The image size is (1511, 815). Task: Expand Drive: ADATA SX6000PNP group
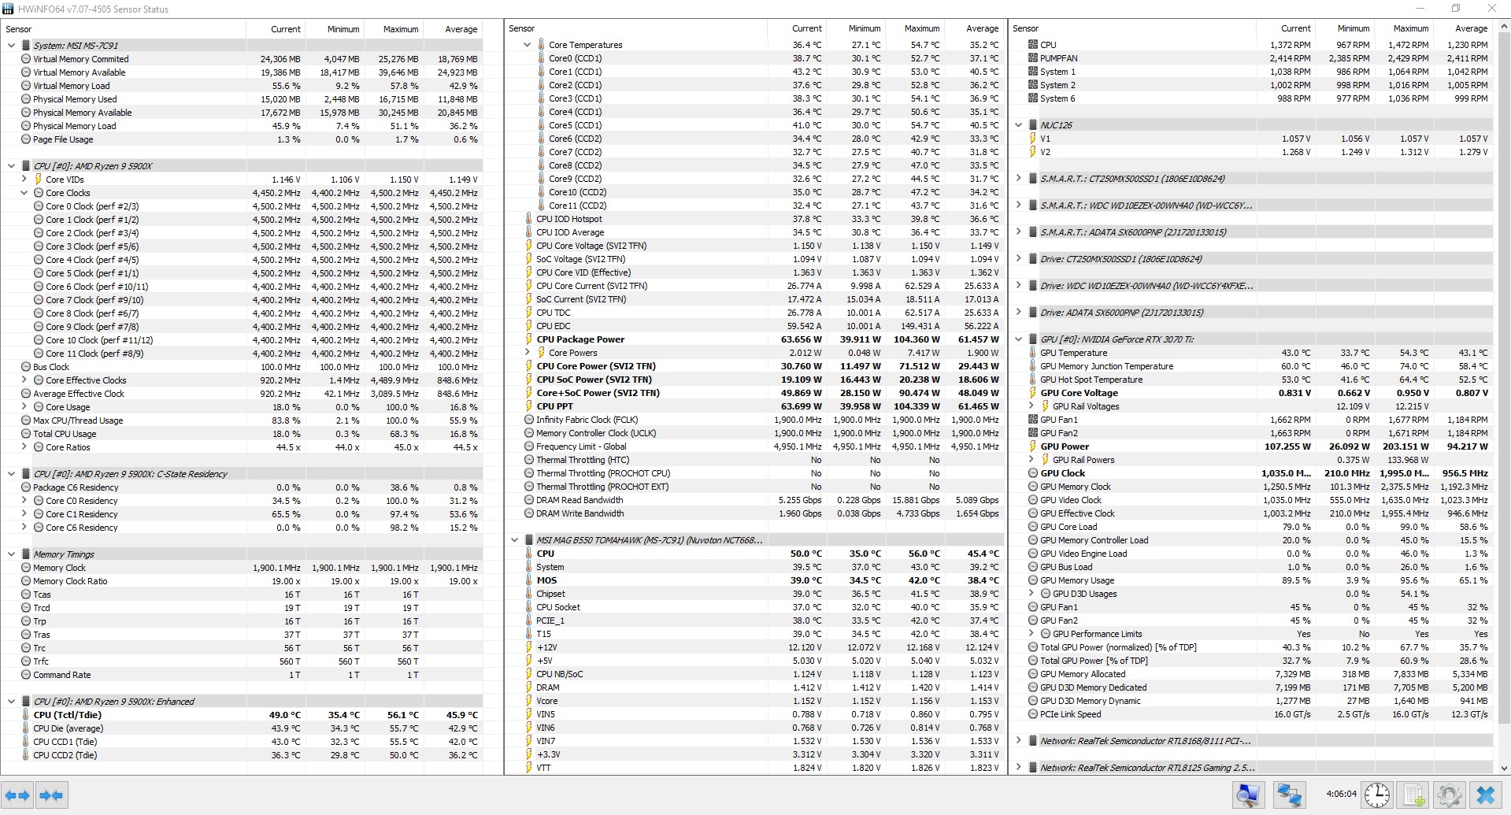click(x=1018, y=313)
